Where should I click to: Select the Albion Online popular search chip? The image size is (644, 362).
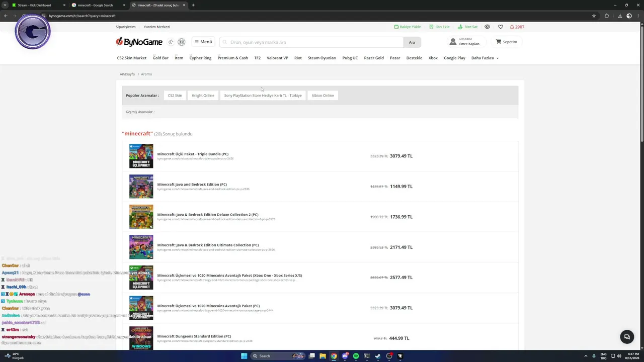(323, 96)
